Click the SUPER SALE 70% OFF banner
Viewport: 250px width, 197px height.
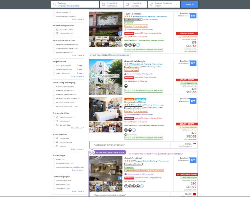(x=187, y=174)
